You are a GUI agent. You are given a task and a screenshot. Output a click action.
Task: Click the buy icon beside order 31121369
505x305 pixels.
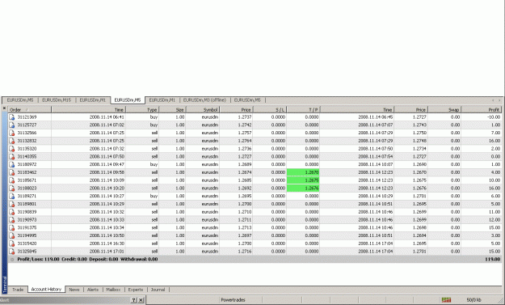[12, 117]
